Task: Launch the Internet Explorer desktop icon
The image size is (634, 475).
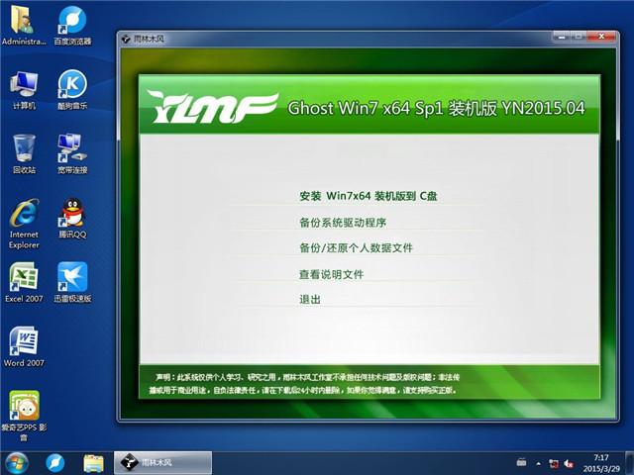Action: pos(24,223)
